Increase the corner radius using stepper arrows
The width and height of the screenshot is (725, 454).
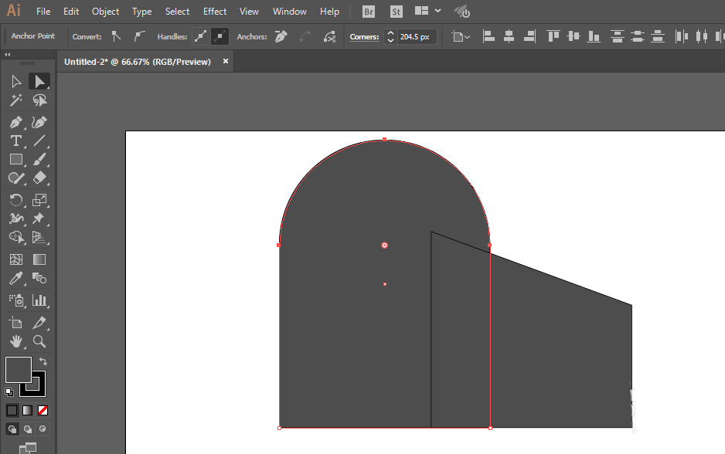390,33
